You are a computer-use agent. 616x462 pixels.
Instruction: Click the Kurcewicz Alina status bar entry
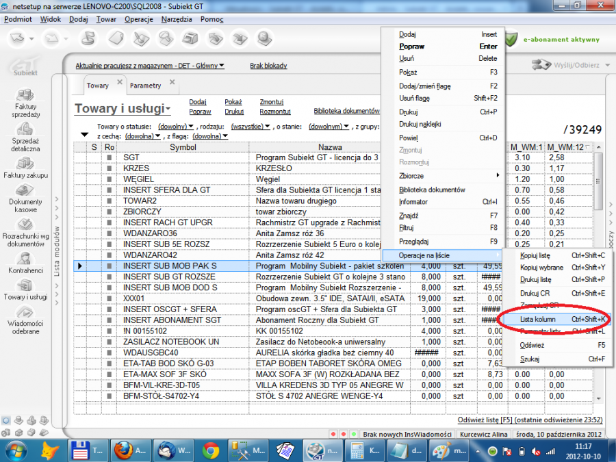click(x=484, y=434)
